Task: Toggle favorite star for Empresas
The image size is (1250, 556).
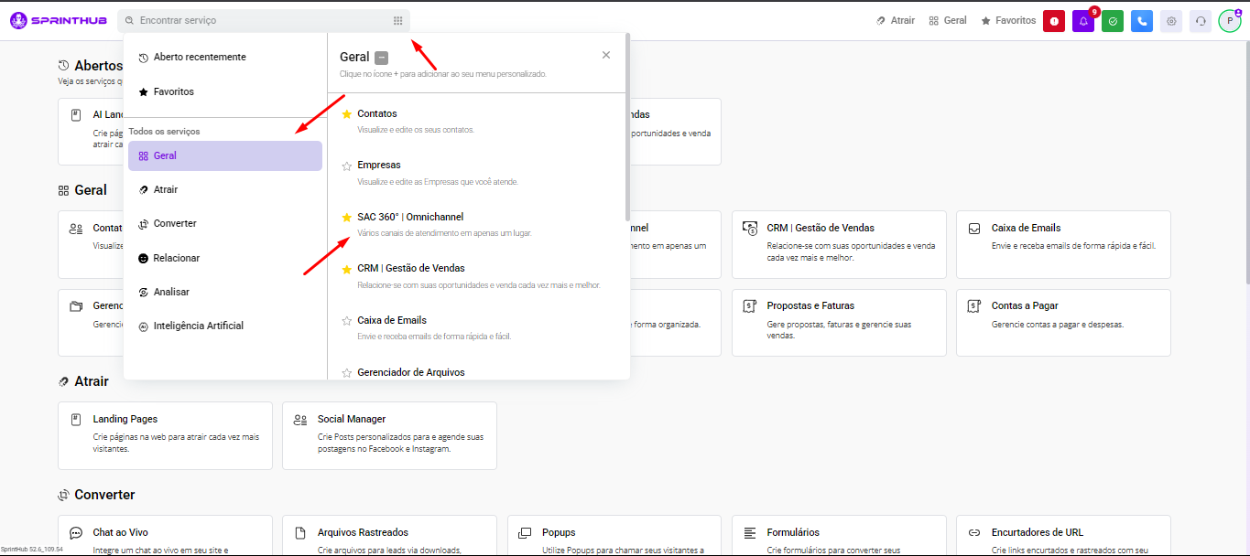Action: (x=346, y=166)
